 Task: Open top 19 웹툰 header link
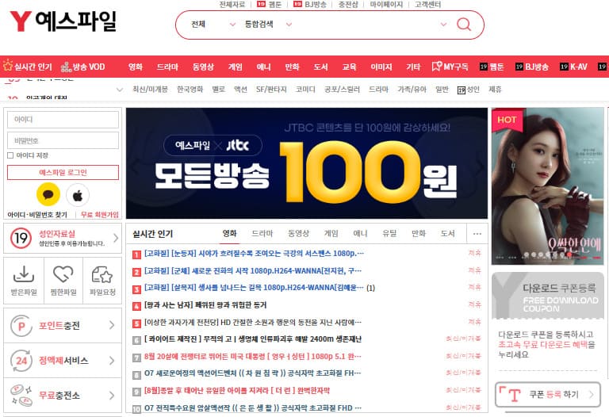tap(269, 4)
